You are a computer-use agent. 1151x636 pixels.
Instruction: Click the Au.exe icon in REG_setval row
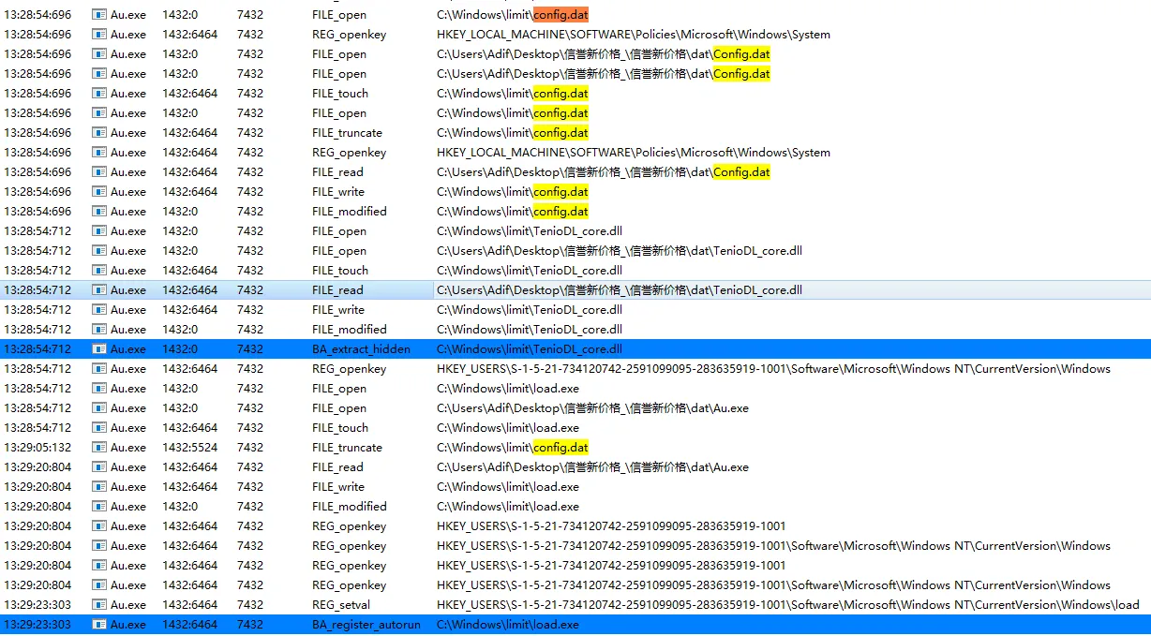pos(99,605)
